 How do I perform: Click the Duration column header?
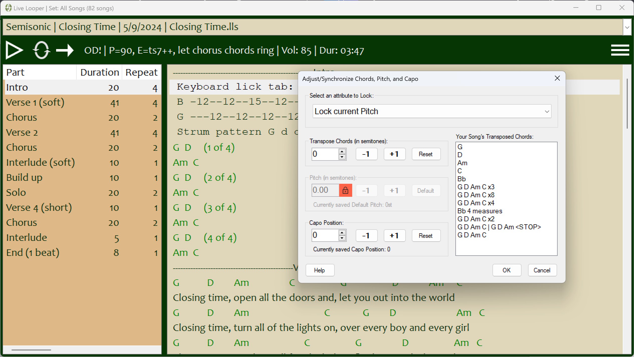[x=99, y=72]
